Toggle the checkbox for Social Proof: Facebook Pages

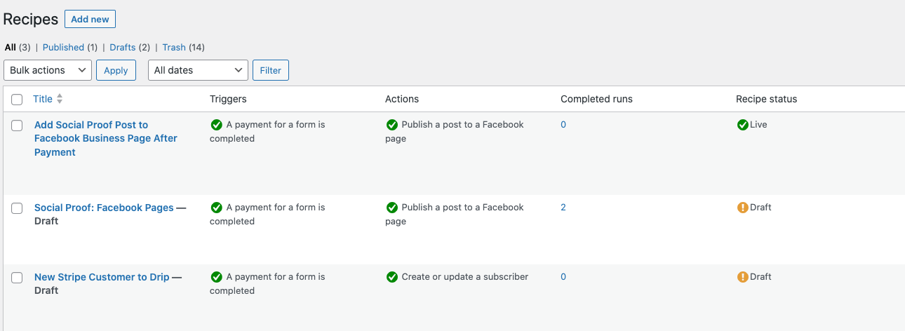click(17, 208)
